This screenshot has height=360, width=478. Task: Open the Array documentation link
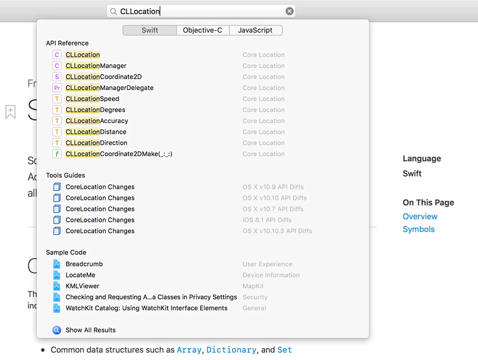point(189,349)
